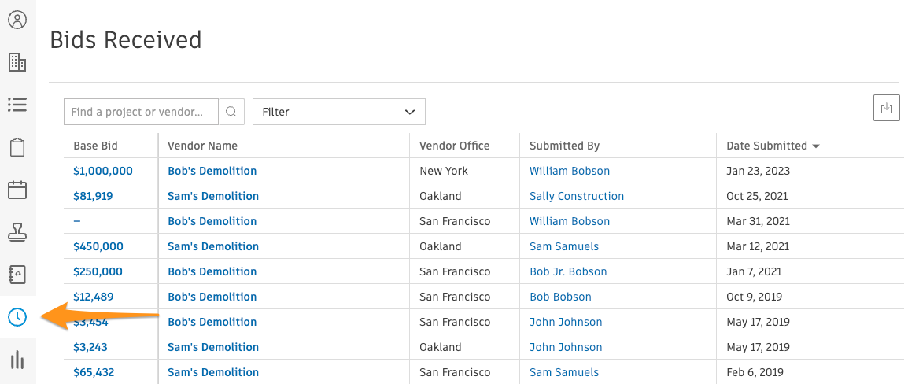Open the user profile icon in sidebar
This screenshot has height=384, width=908.
coord(17,20)
